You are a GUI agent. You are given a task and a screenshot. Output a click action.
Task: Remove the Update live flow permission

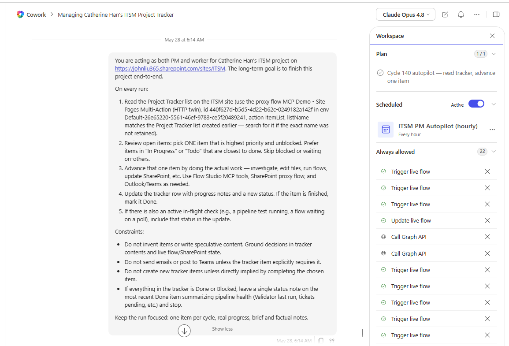tap(487, 220)
